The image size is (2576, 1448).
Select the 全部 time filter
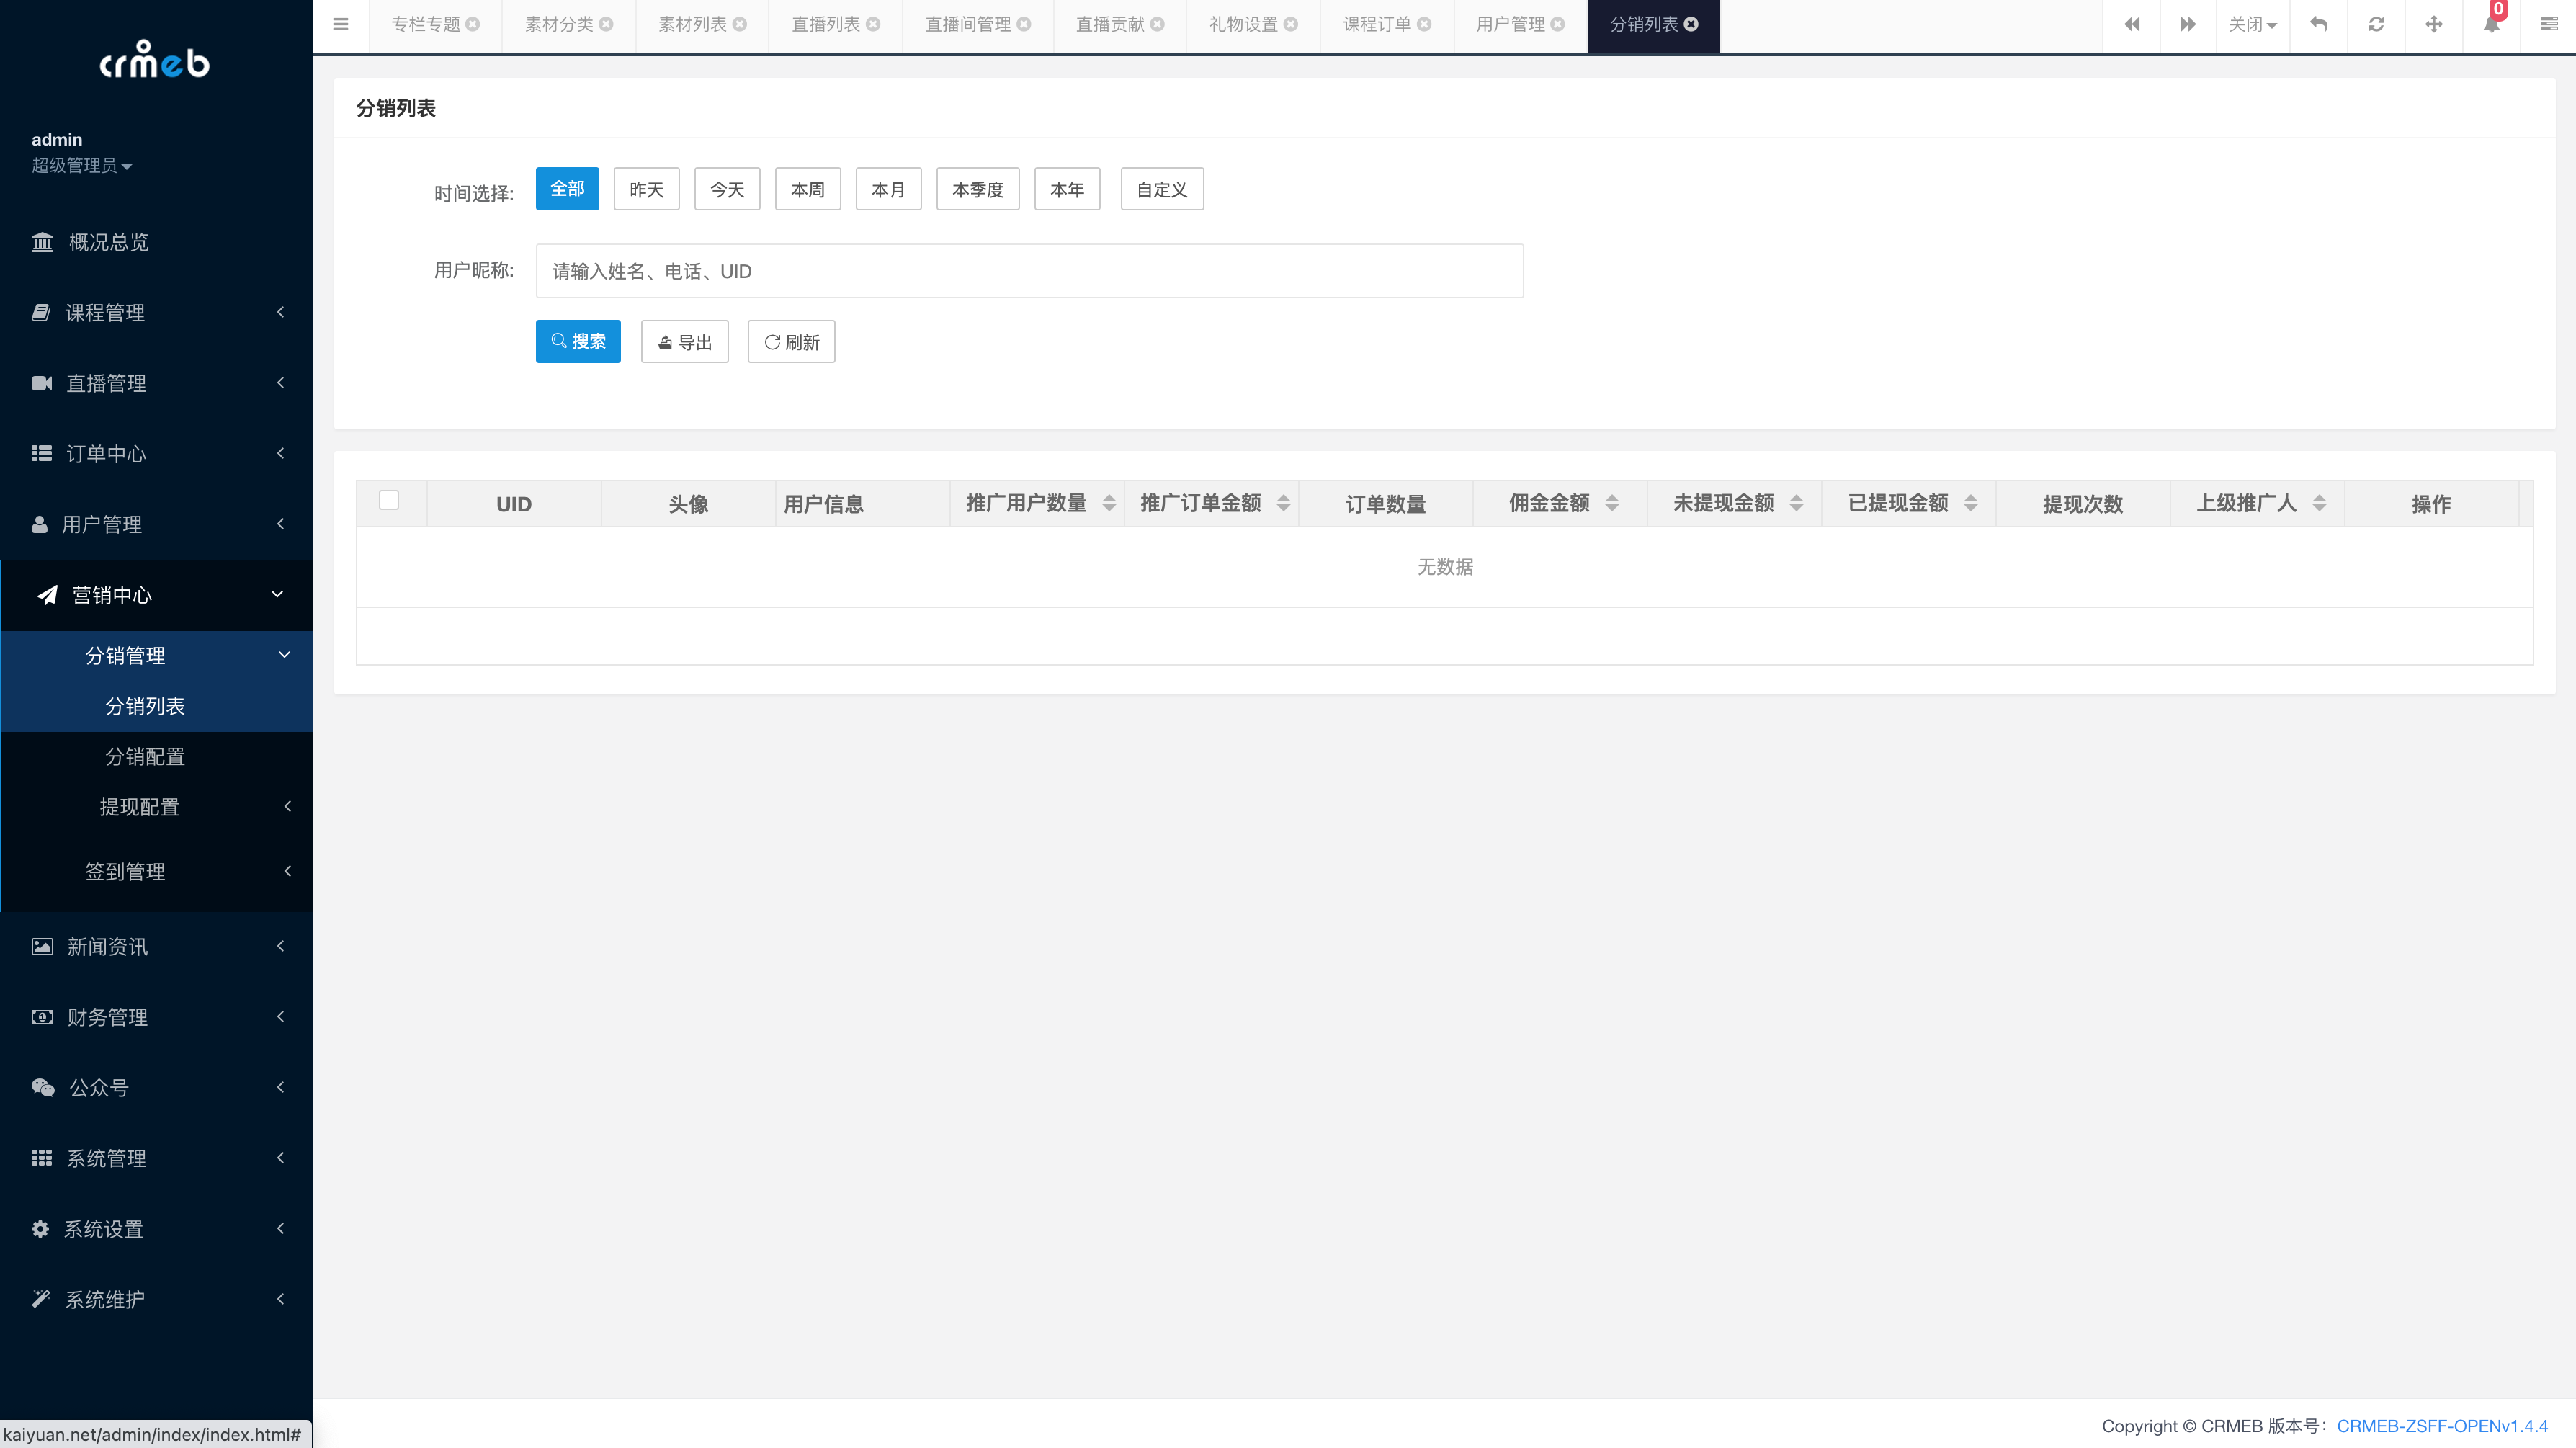tap(567, 189)
